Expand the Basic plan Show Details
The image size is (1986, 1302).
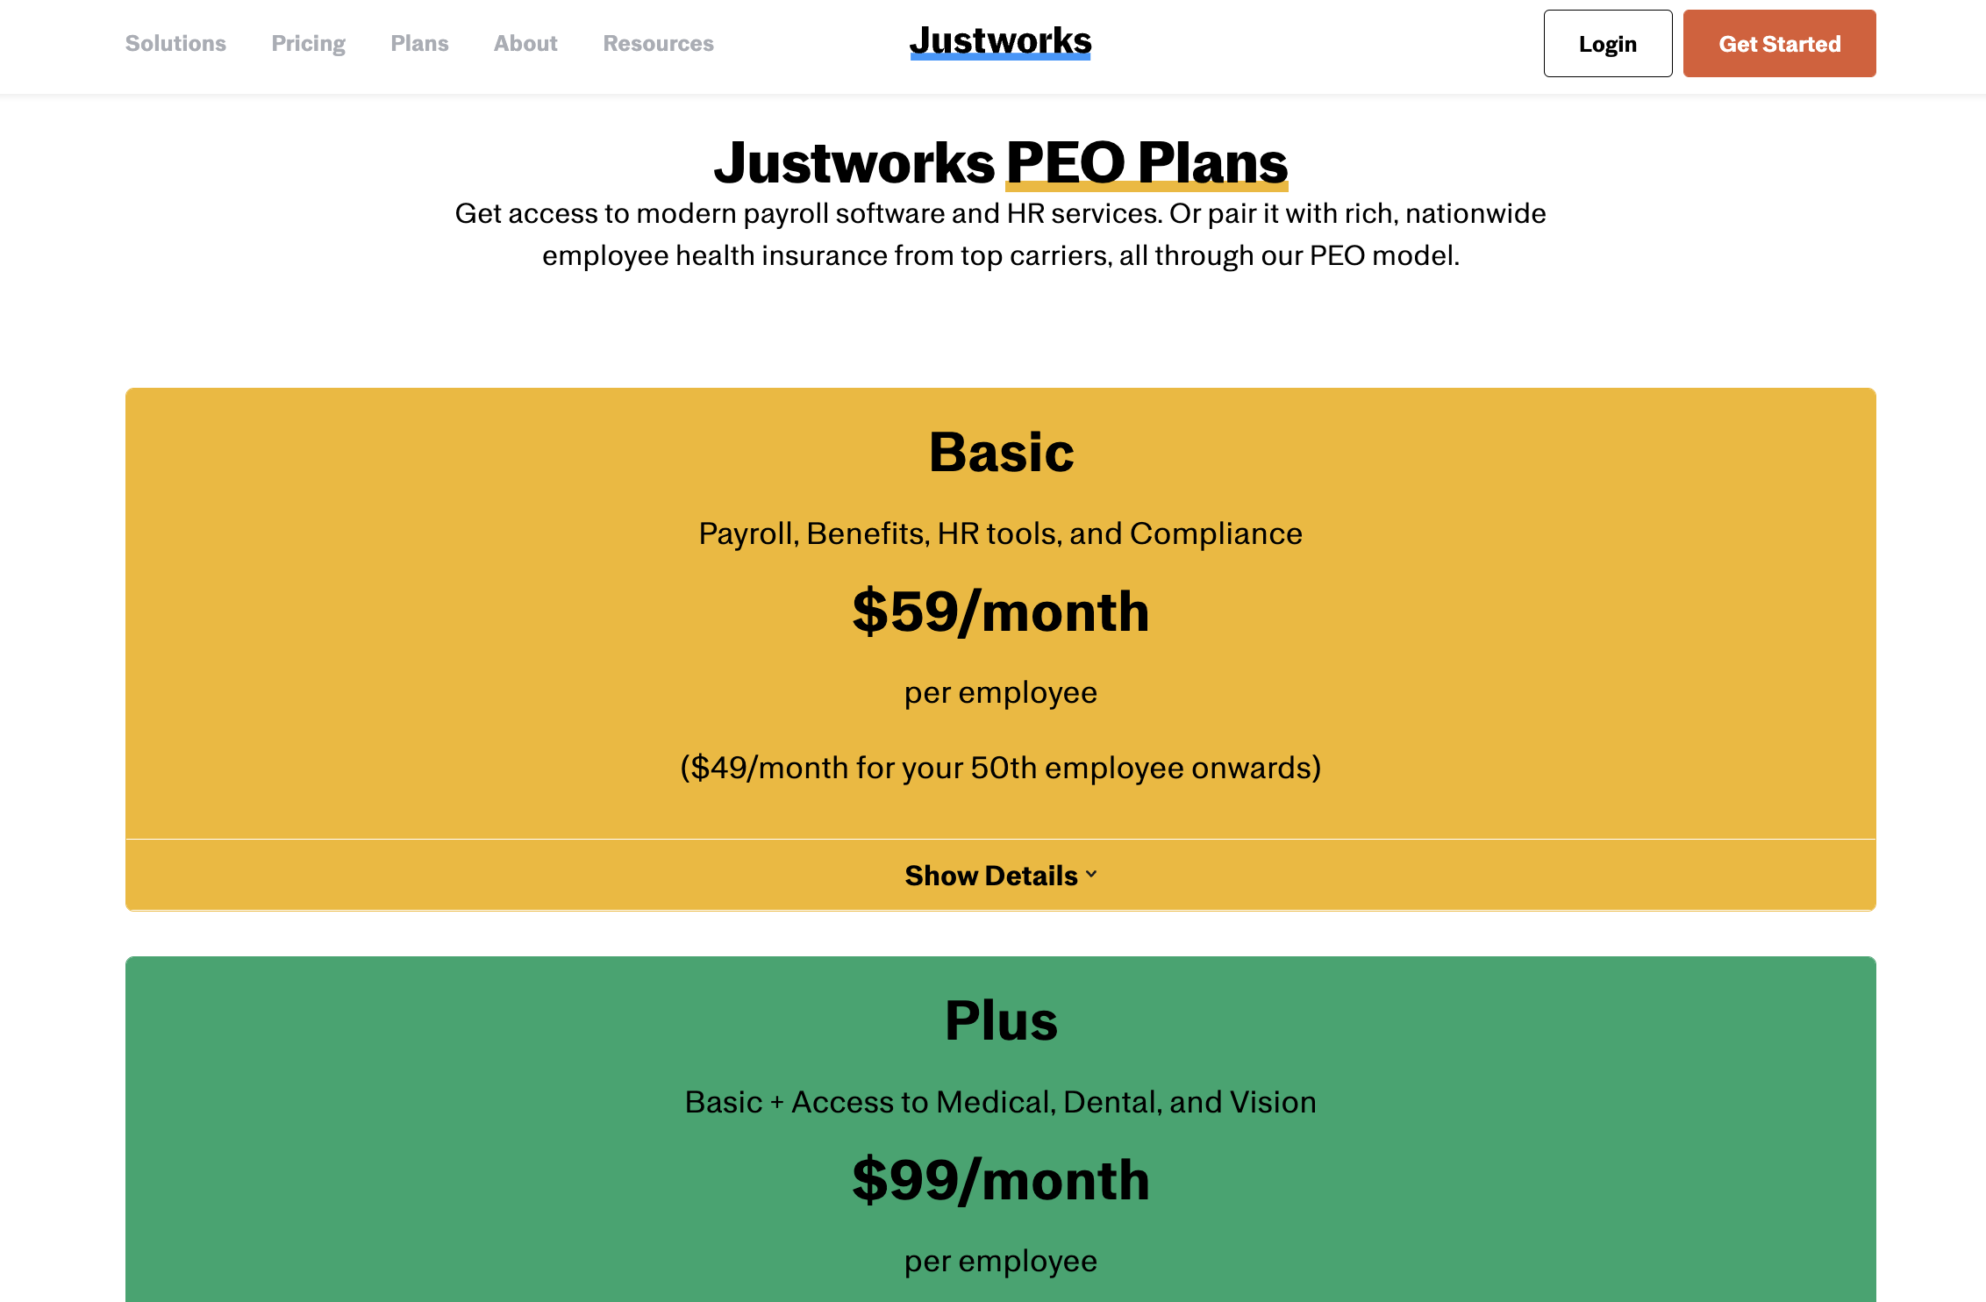(x=1001, y=873)
